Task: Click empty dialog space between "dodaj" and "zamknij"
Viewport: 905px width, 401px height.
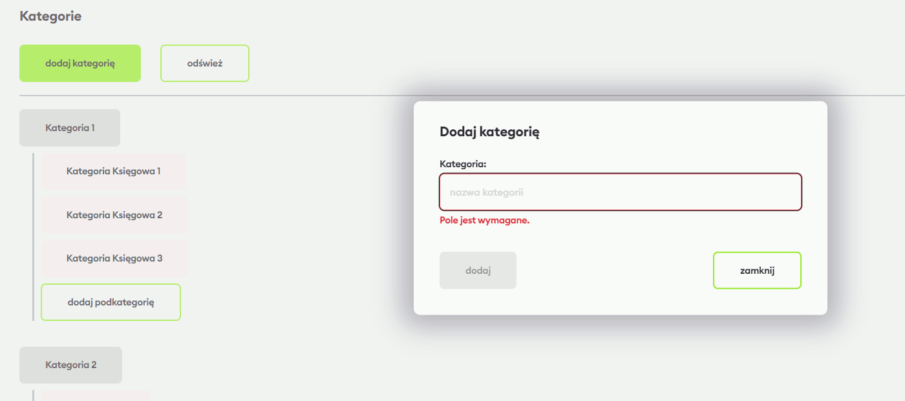Action: pos(614,271)
